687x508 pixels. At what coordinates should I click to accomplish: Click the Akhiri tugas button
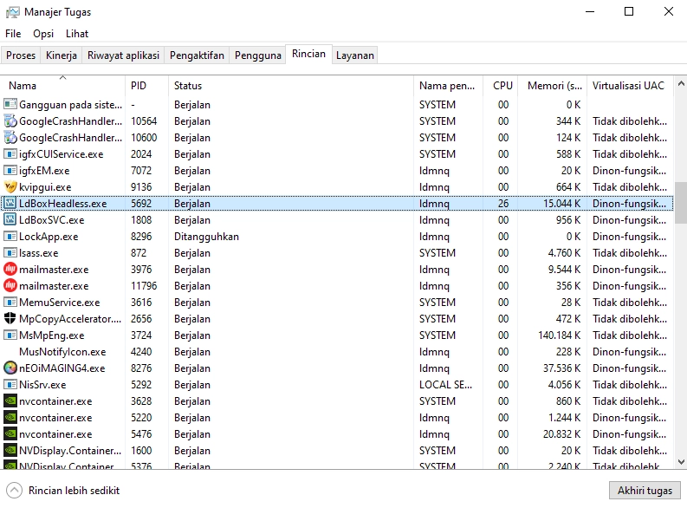[x=645, y=491]
